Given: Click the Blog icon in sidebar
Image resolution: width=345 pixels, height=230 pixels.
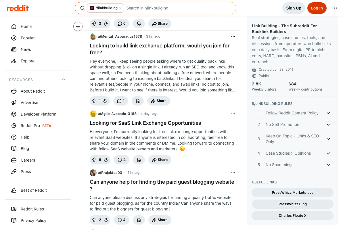Looking at the screenshot, I should tap(14, 149).
